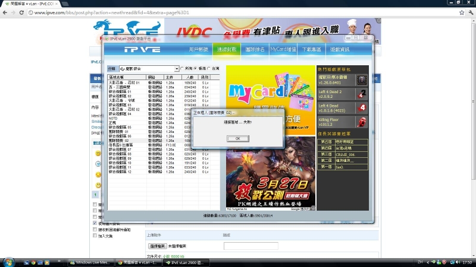The height and width of the screenshot is (267, 476).
Task: Bookmark this page with the star icon
Action: tap(462, 12)
